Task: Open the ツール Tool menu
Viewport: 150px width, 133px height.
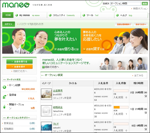Action: point(97,15)
